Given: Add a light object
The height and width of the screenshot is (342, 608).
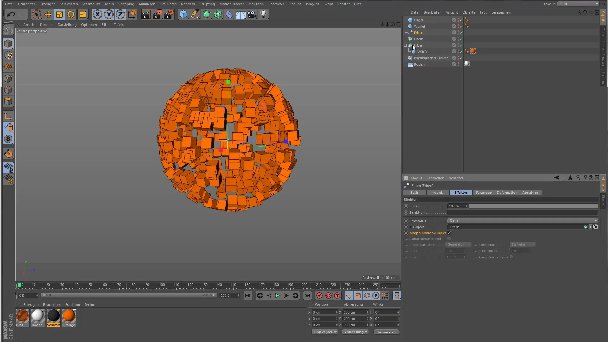Looking at the screenshot, I should coord(263,14).
